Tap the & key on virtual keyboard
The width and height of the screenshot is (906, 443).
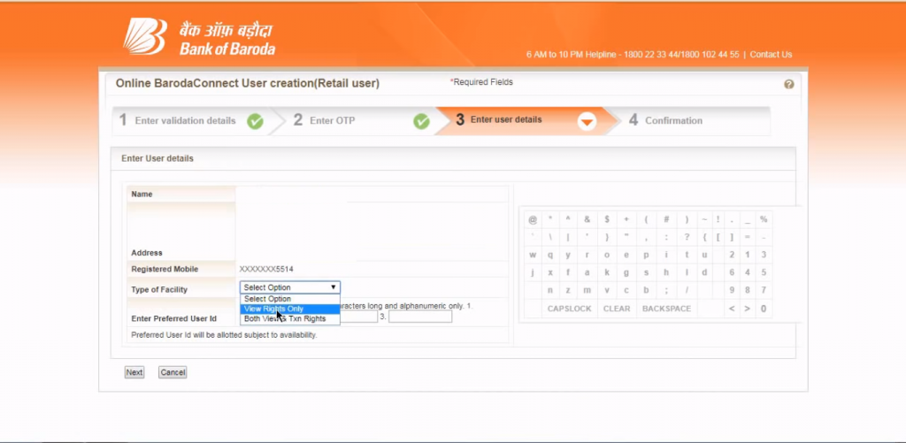pos(587,219)
